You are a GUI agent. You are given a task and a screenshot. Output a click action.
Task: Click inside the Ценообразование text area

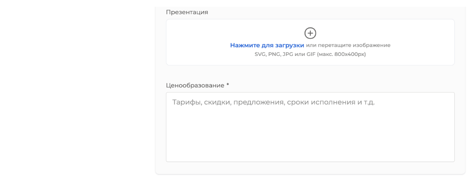[310, 127]
